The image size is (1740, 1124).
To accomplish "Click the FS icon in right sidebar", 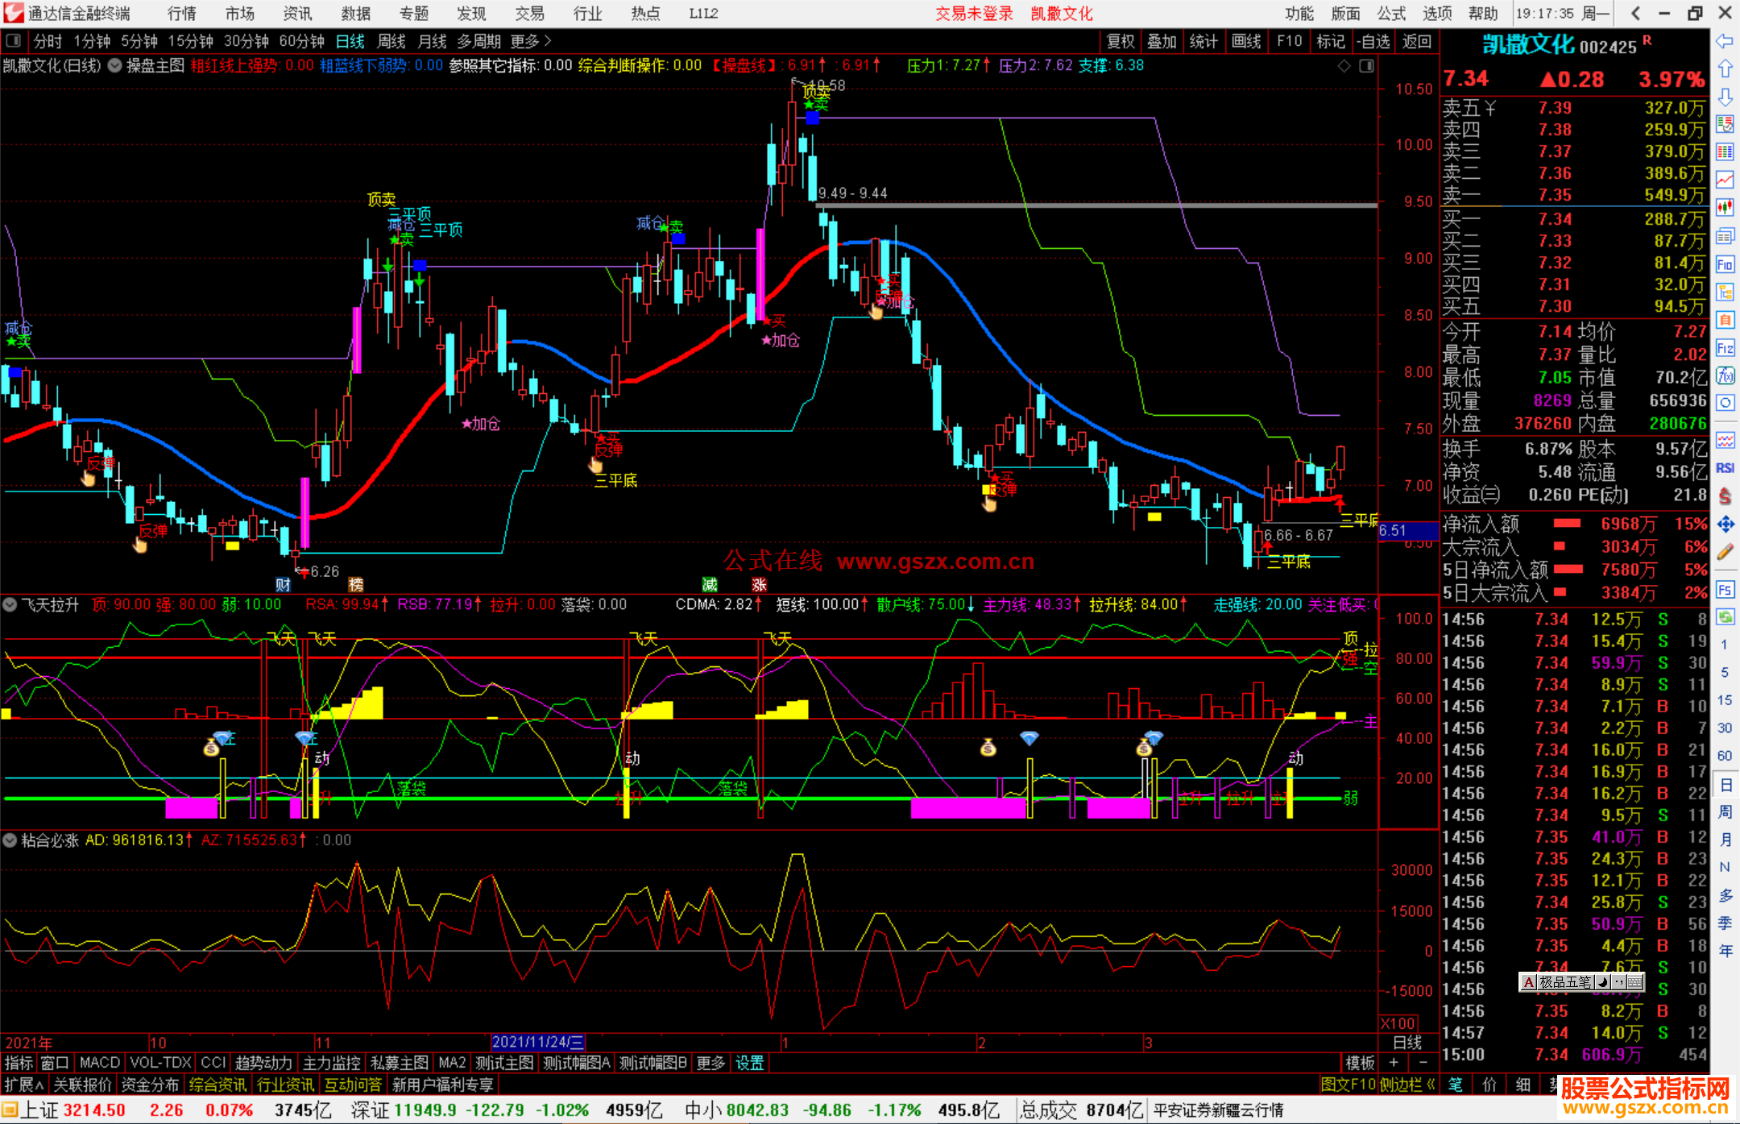I will point(1725,590).
